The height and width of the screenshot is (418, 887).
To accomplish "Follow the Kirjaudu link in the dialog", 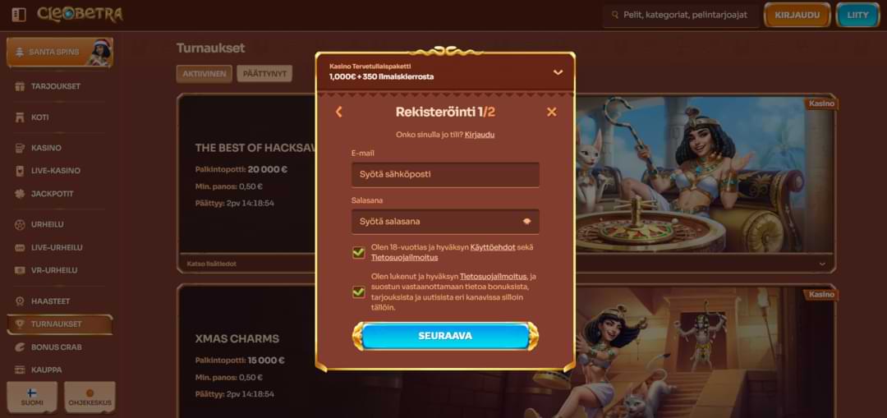I will pyautogui.click(x=480, y=136).
